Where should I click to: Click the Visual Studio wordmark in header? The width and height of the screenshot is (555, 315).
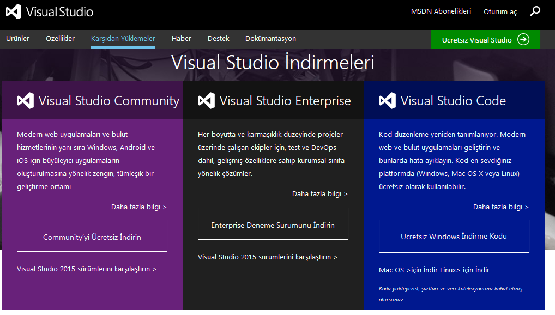click(x=59, y=11)
